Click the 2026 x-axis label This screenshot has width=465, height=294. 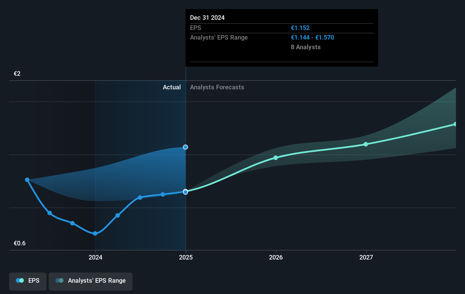276,257
